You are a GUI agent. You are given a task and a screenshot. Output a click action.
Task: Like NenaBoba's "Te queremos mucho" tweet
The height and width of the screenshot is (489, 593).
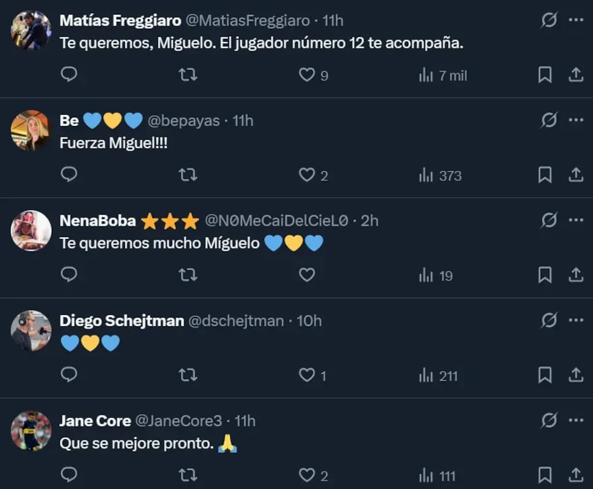tap(306, 275)
